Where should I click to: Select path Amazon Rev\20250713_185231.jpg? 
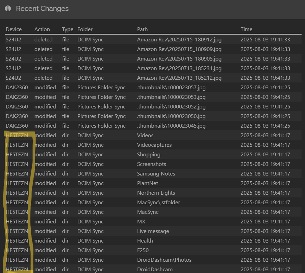pyautogui.click(x=179, y=68)
